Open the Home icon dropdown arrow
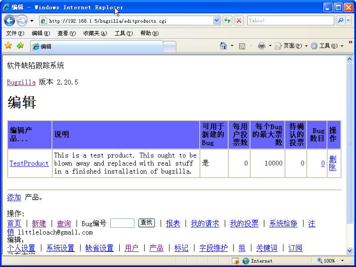This screenshot has width=356, height=267. (232, 46)
